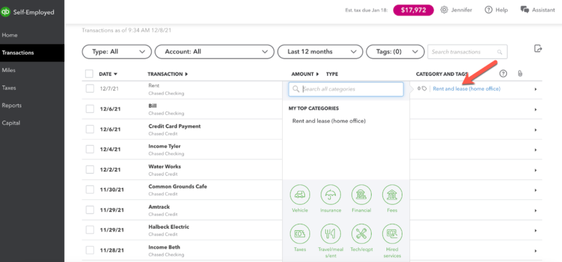Click the TYPE column header
Viewport: 562px width, 262px height.
click(x=332, y=74)
